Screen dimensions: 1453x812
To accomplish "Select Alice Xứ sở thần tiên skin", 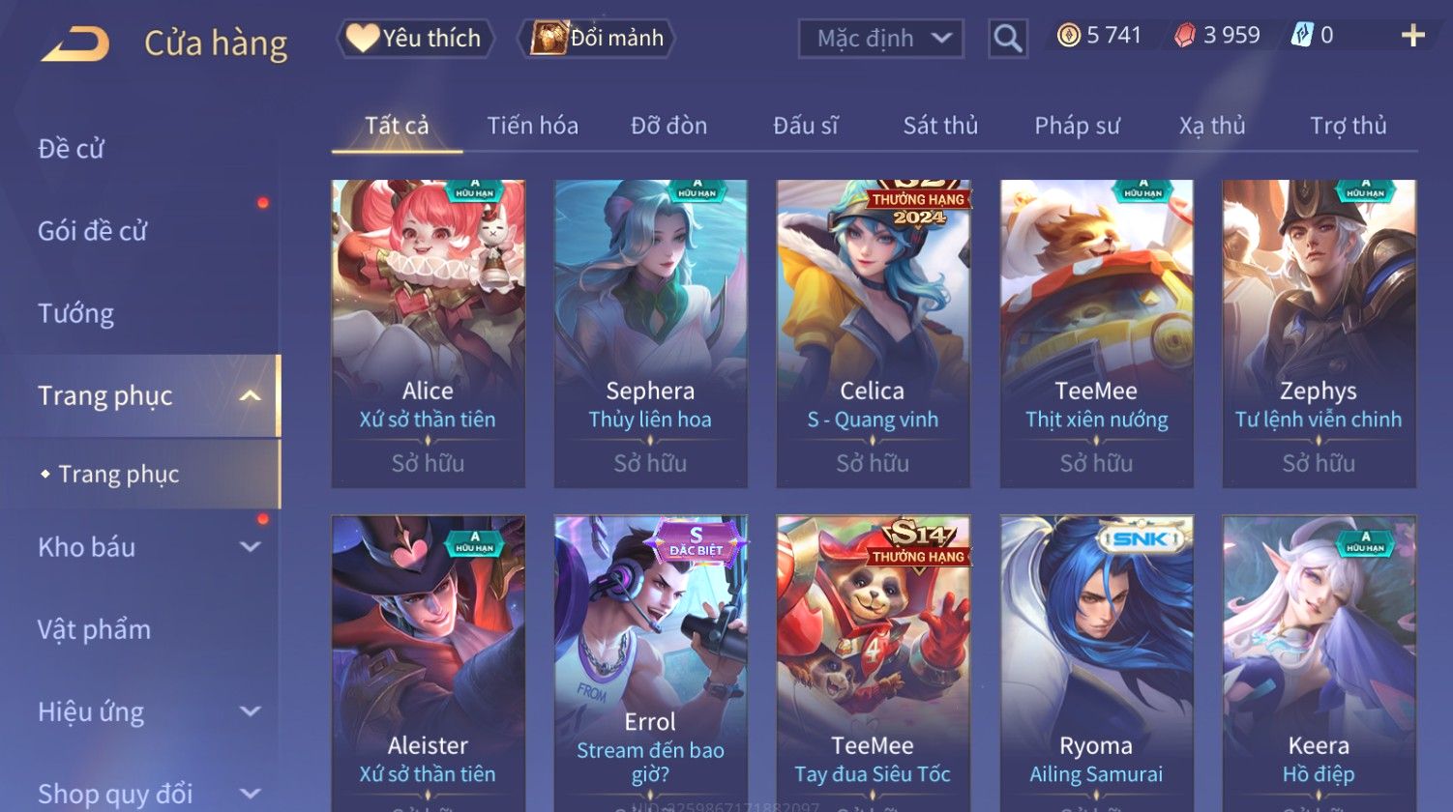I will click(428, 333).
